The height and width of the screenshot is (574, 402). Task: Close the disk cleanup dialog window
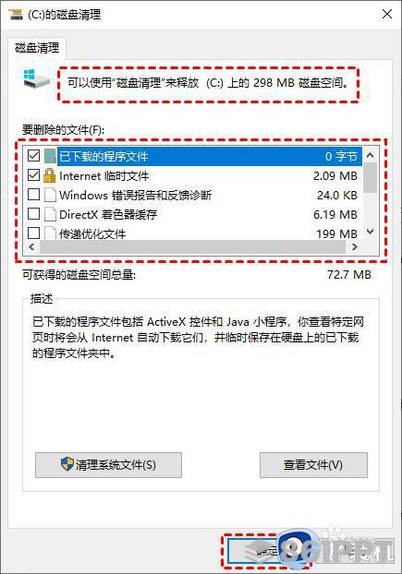point(387,15)
